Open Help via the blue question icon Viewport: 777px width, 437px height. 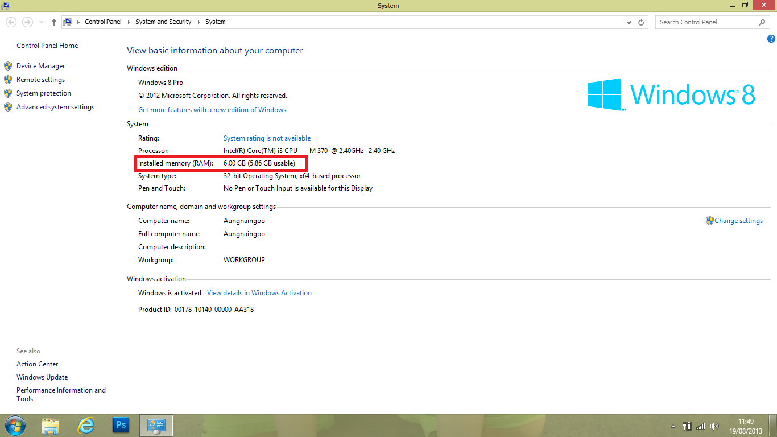pos(771,39)
